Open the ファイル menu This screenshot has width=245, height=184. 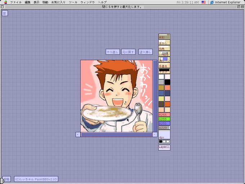(x=16, y=2)
